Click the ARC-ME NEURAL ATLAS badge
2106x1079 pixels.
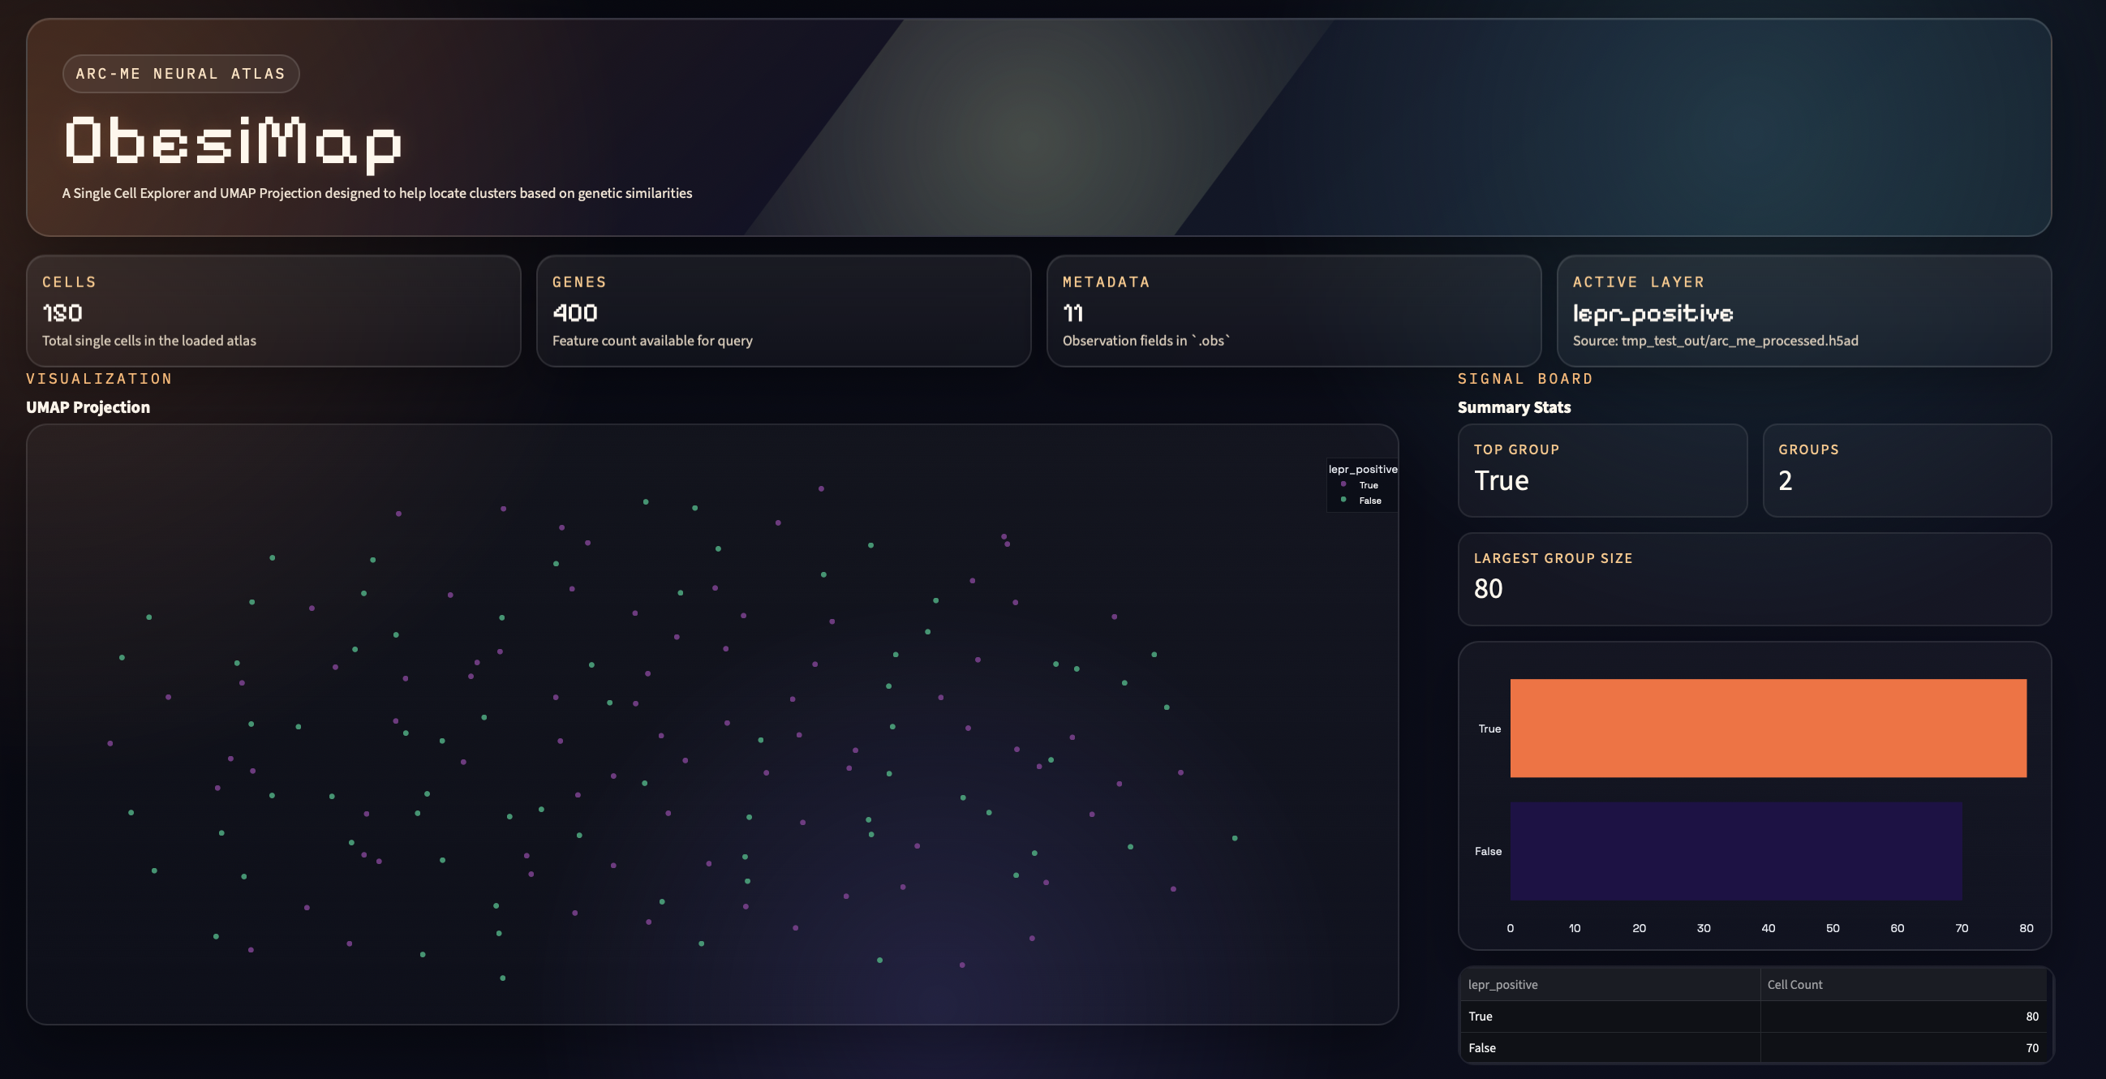click(x=181, y=74)
